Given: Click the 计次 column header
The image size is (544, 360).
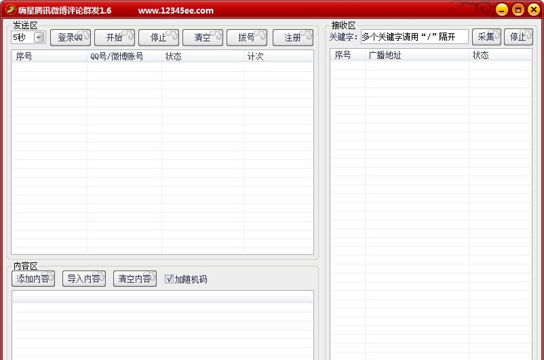Looking at the screenshot, I should [278, 56].
